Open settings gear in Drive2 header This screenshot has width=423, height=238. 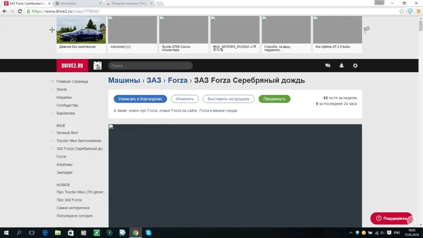(355, 66)
